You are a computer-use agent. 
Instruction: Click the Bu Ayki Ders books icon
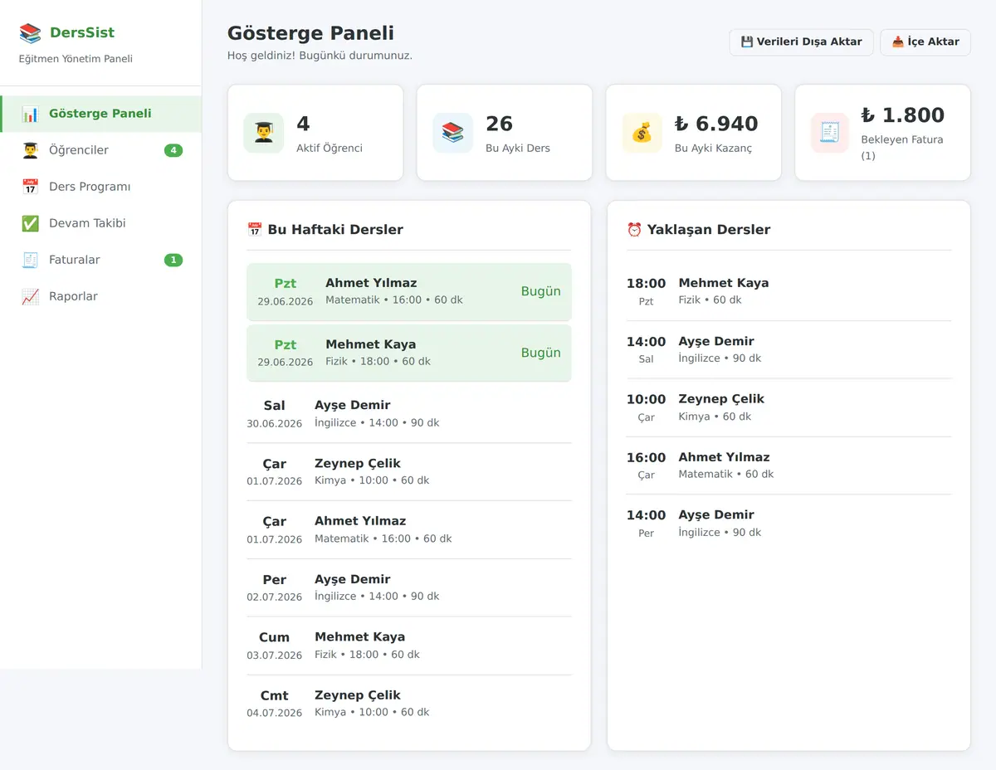point(453,133)
